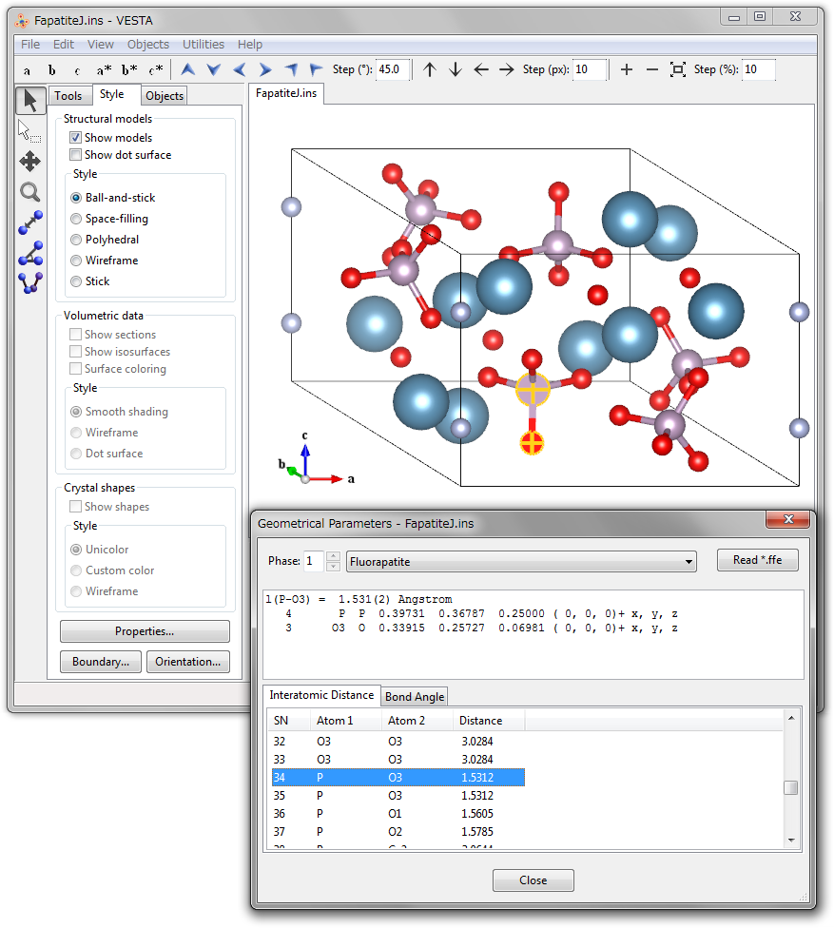
Task: Activate the pan/translate tool
Action: [x=30, y=162]
